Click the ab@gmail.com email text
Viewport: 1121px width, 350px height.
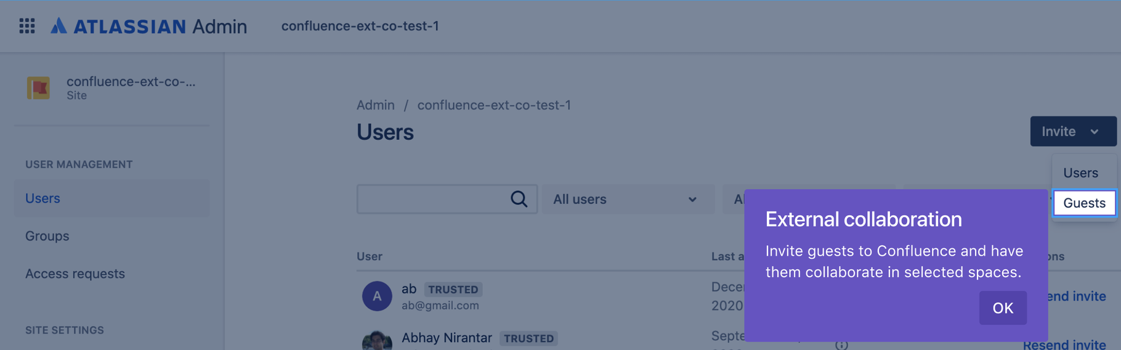click(x=440, y=305)
